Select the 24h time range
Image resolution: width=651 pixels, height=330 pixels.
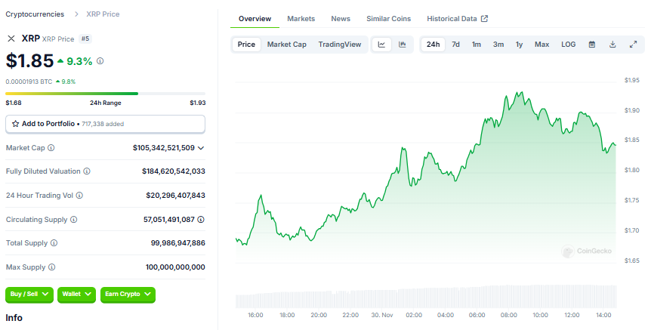(x=433, y=45)
